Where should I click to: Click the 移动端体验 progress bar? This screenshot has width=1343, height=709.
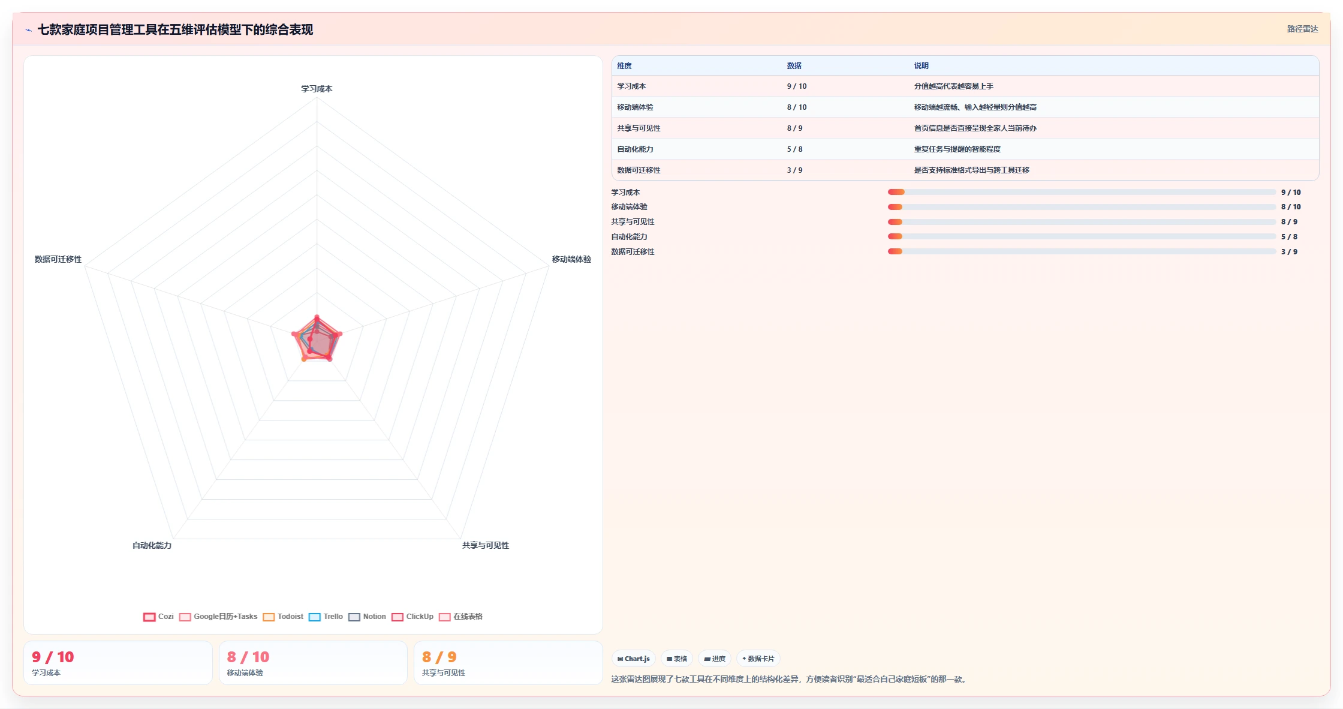(1082, 207)
